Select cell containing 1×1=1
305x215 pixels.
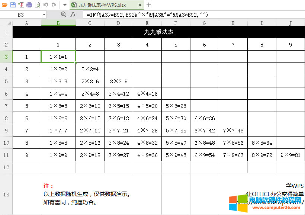(x=58, y=57)
